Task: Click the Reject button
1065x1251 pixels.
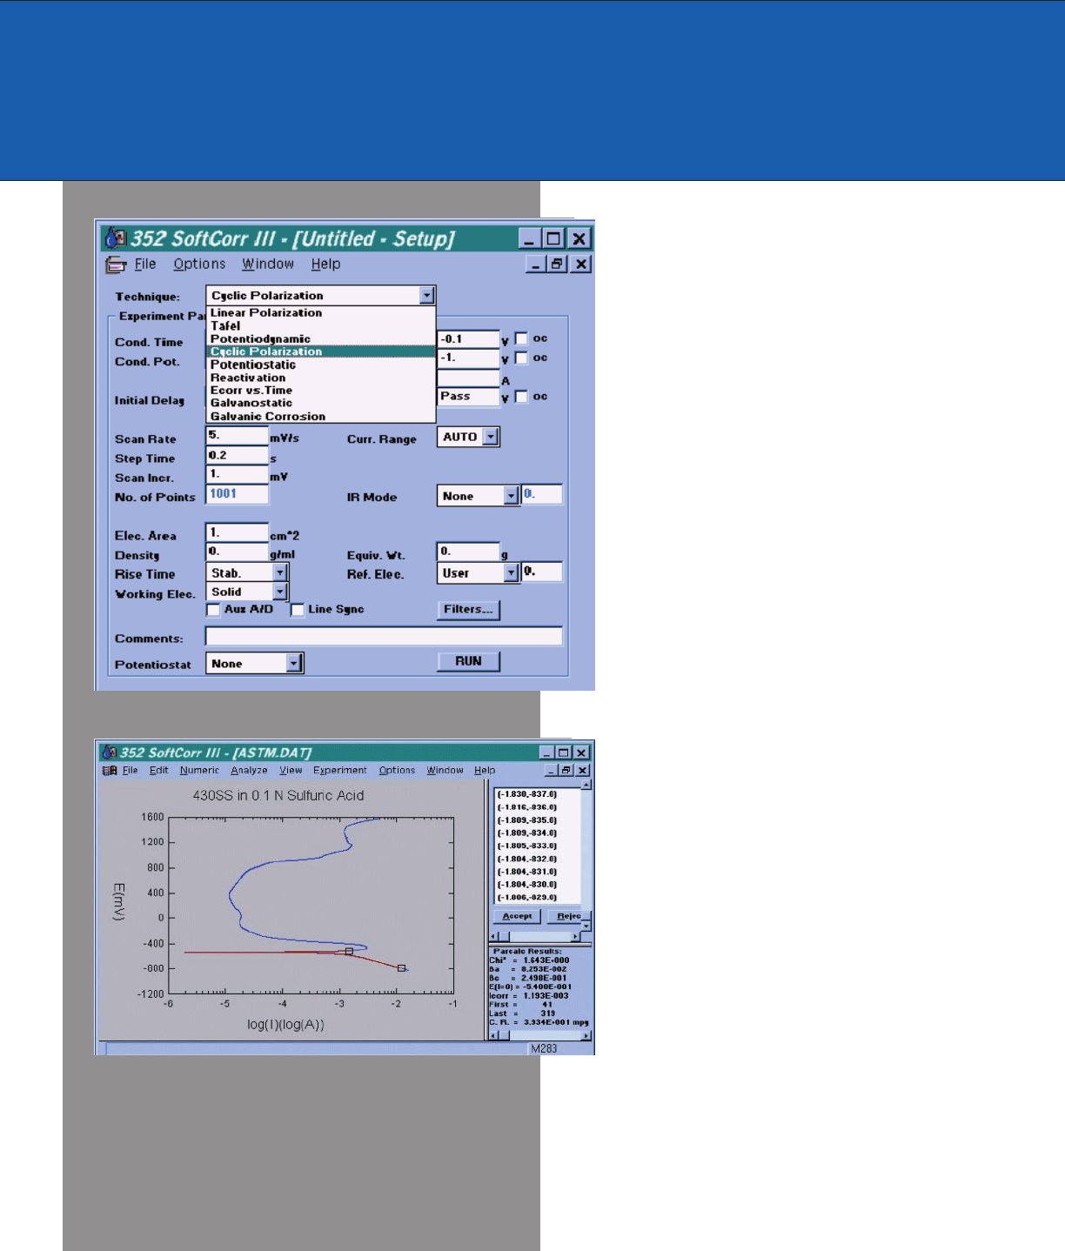Action: [568, 916]
